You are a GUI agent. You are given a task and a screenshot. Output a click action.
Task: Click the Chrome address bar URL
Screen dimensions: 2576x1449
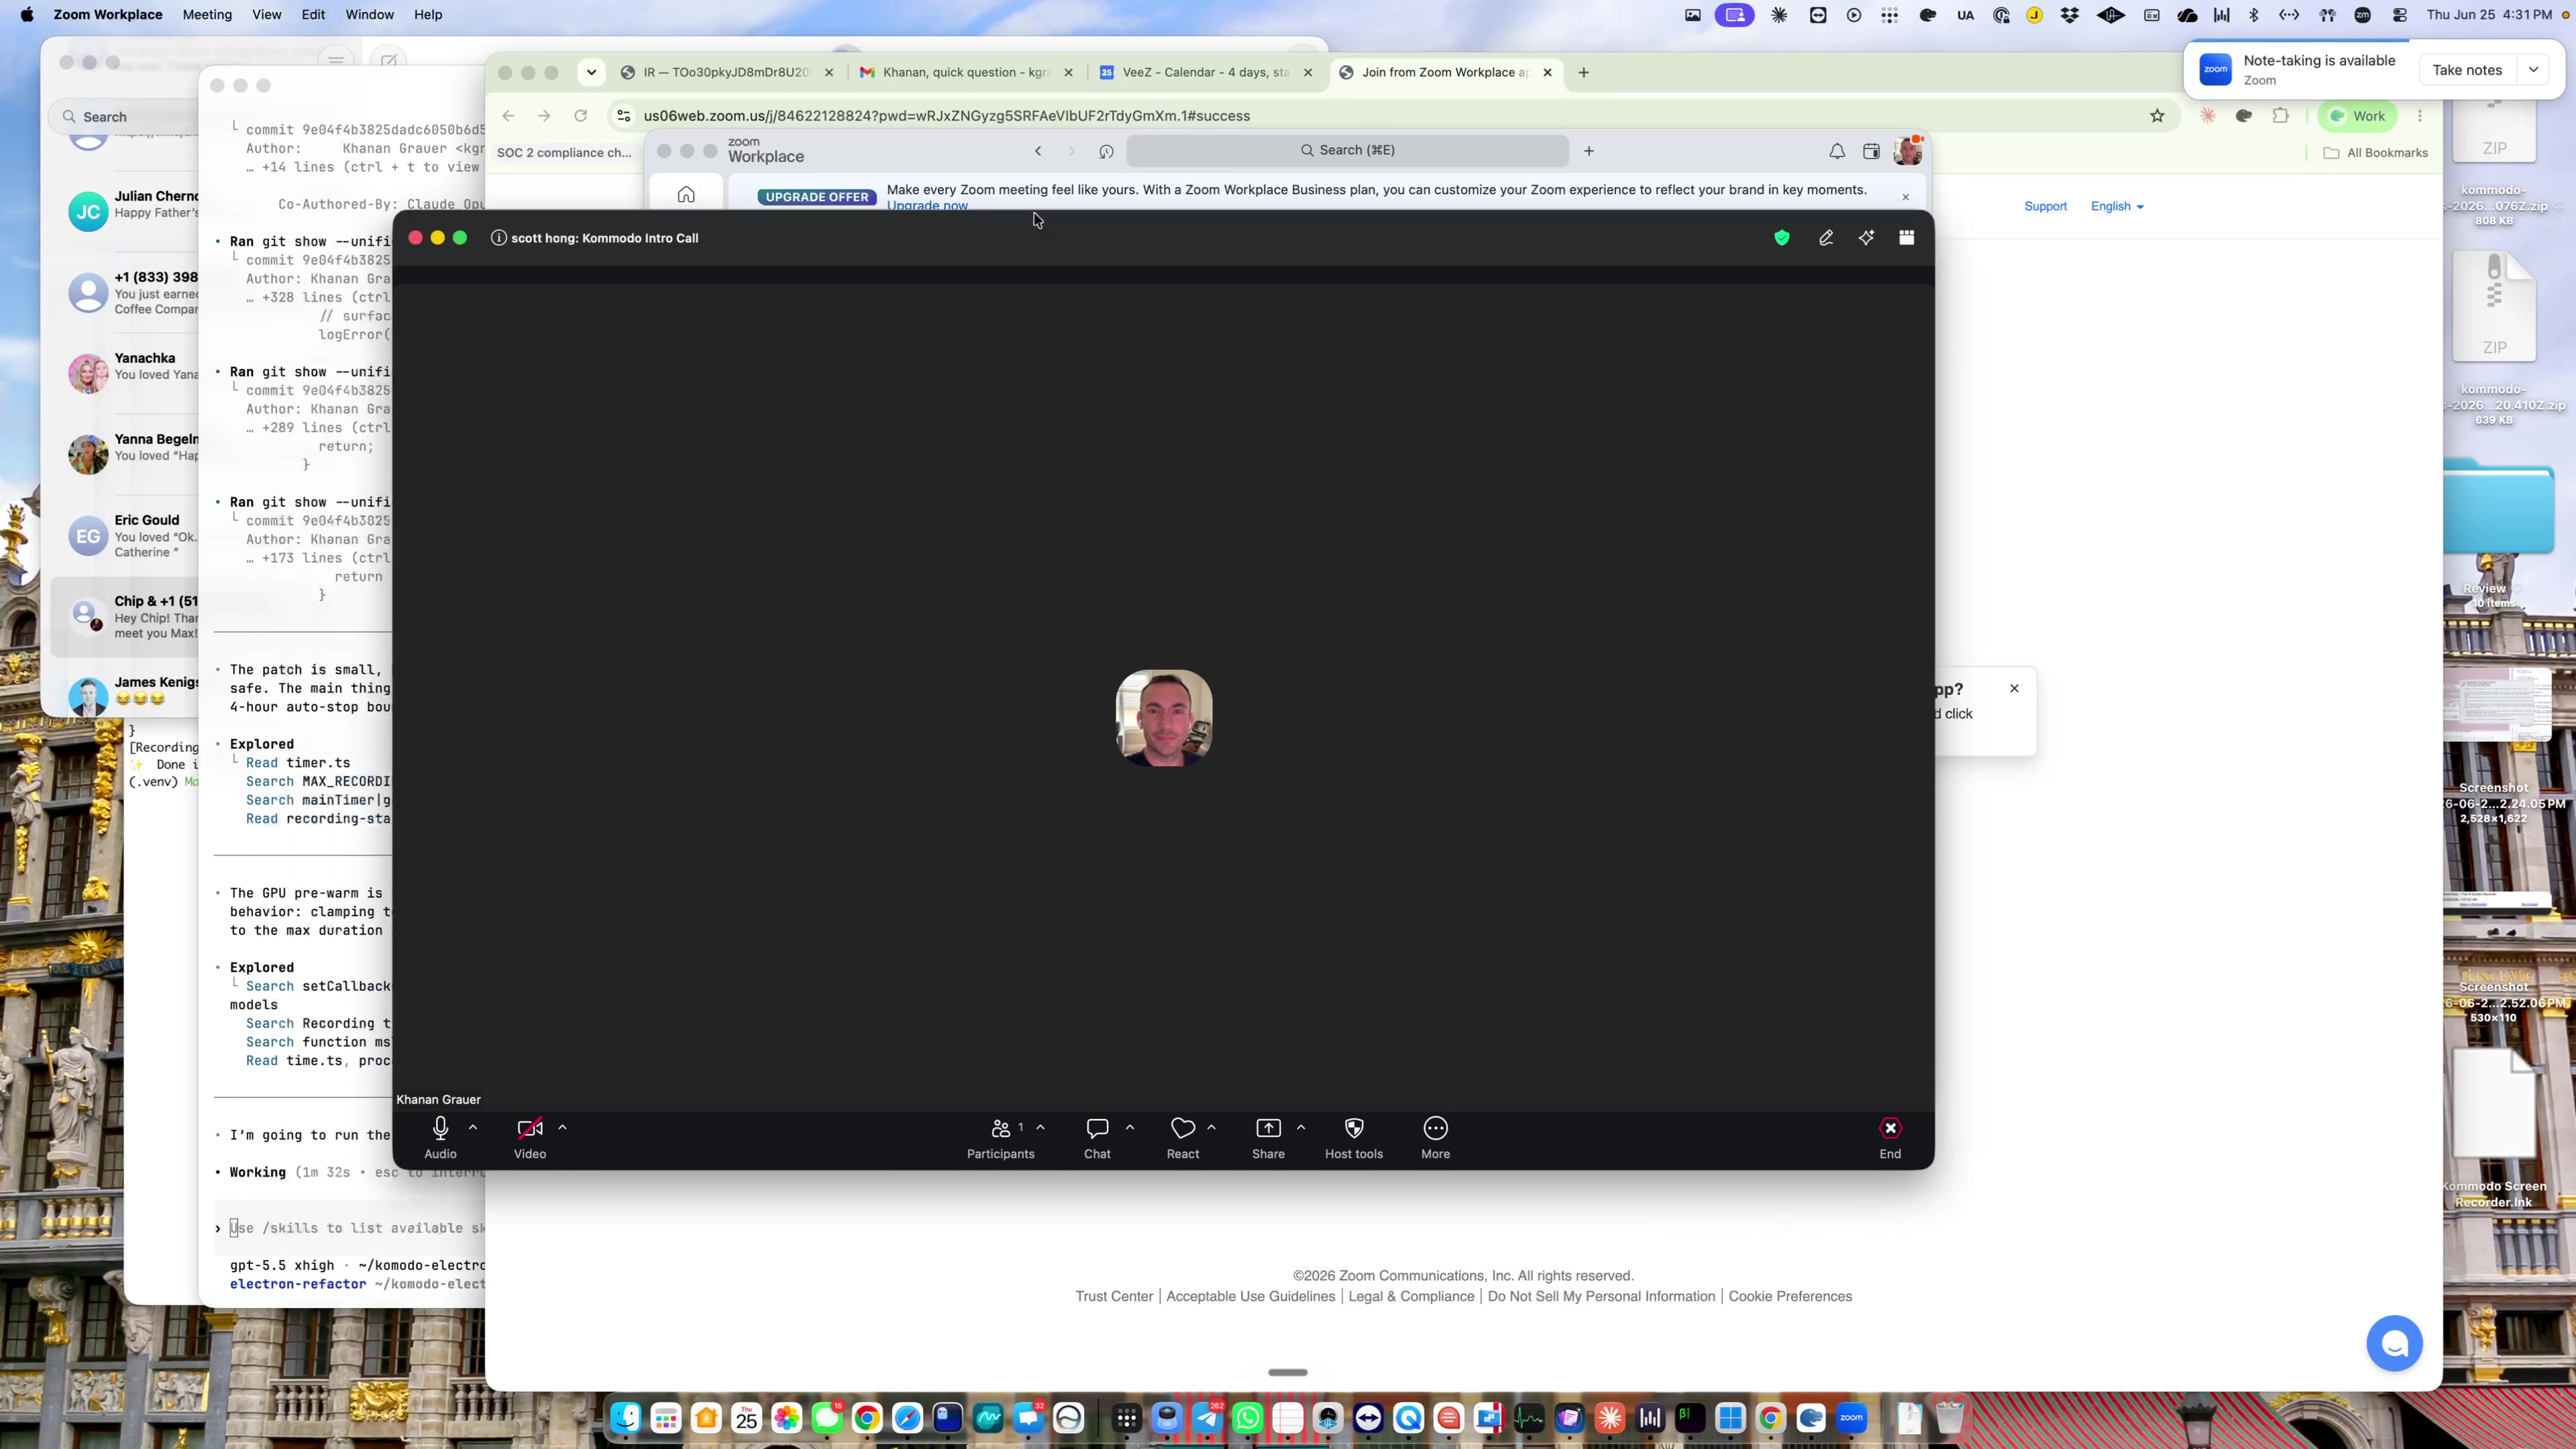[x=947, y=116]
